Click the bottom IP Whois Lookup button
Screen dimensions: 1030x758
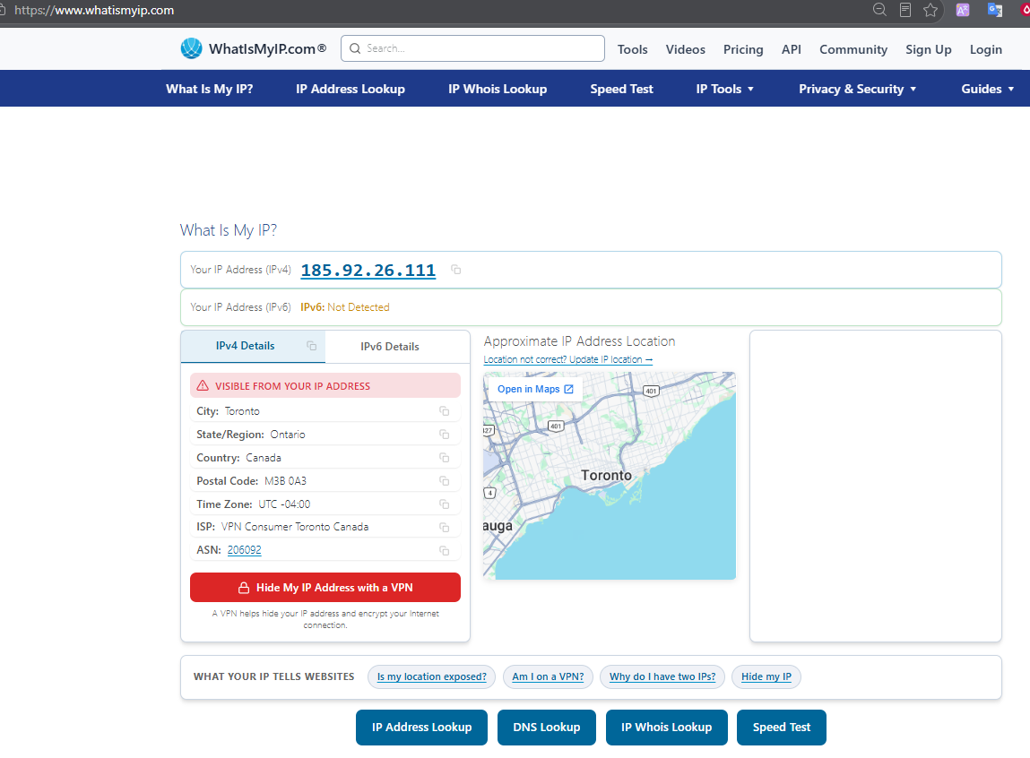pos(667,728)
